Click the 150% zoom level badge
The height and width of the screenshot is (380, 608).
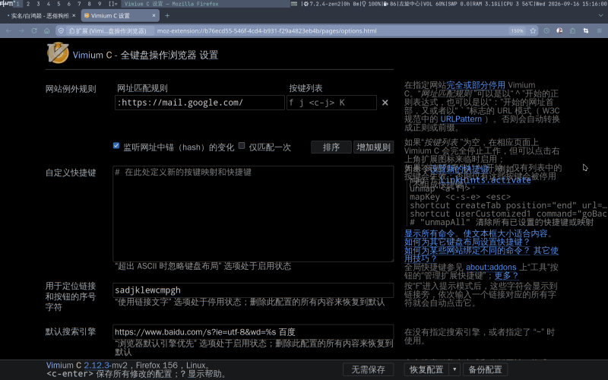517,30
